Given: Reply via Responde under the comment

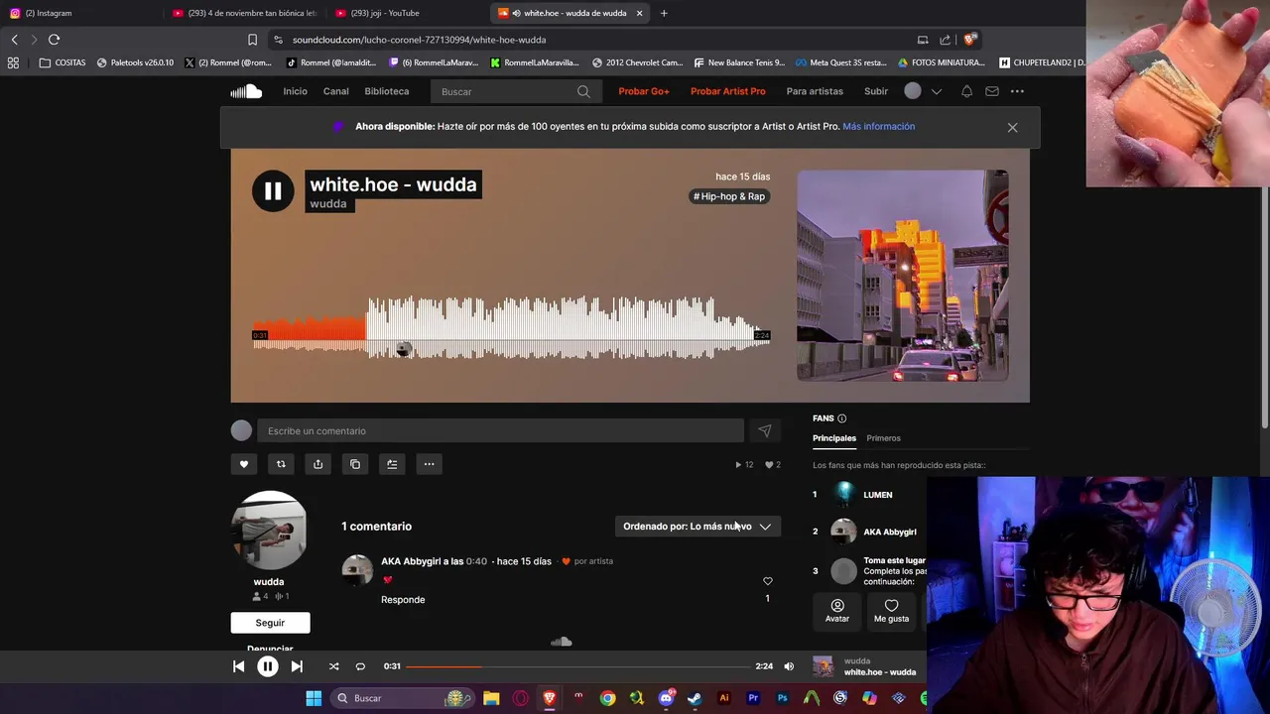Looking at the screenshot, I should [x=403, y=600].
